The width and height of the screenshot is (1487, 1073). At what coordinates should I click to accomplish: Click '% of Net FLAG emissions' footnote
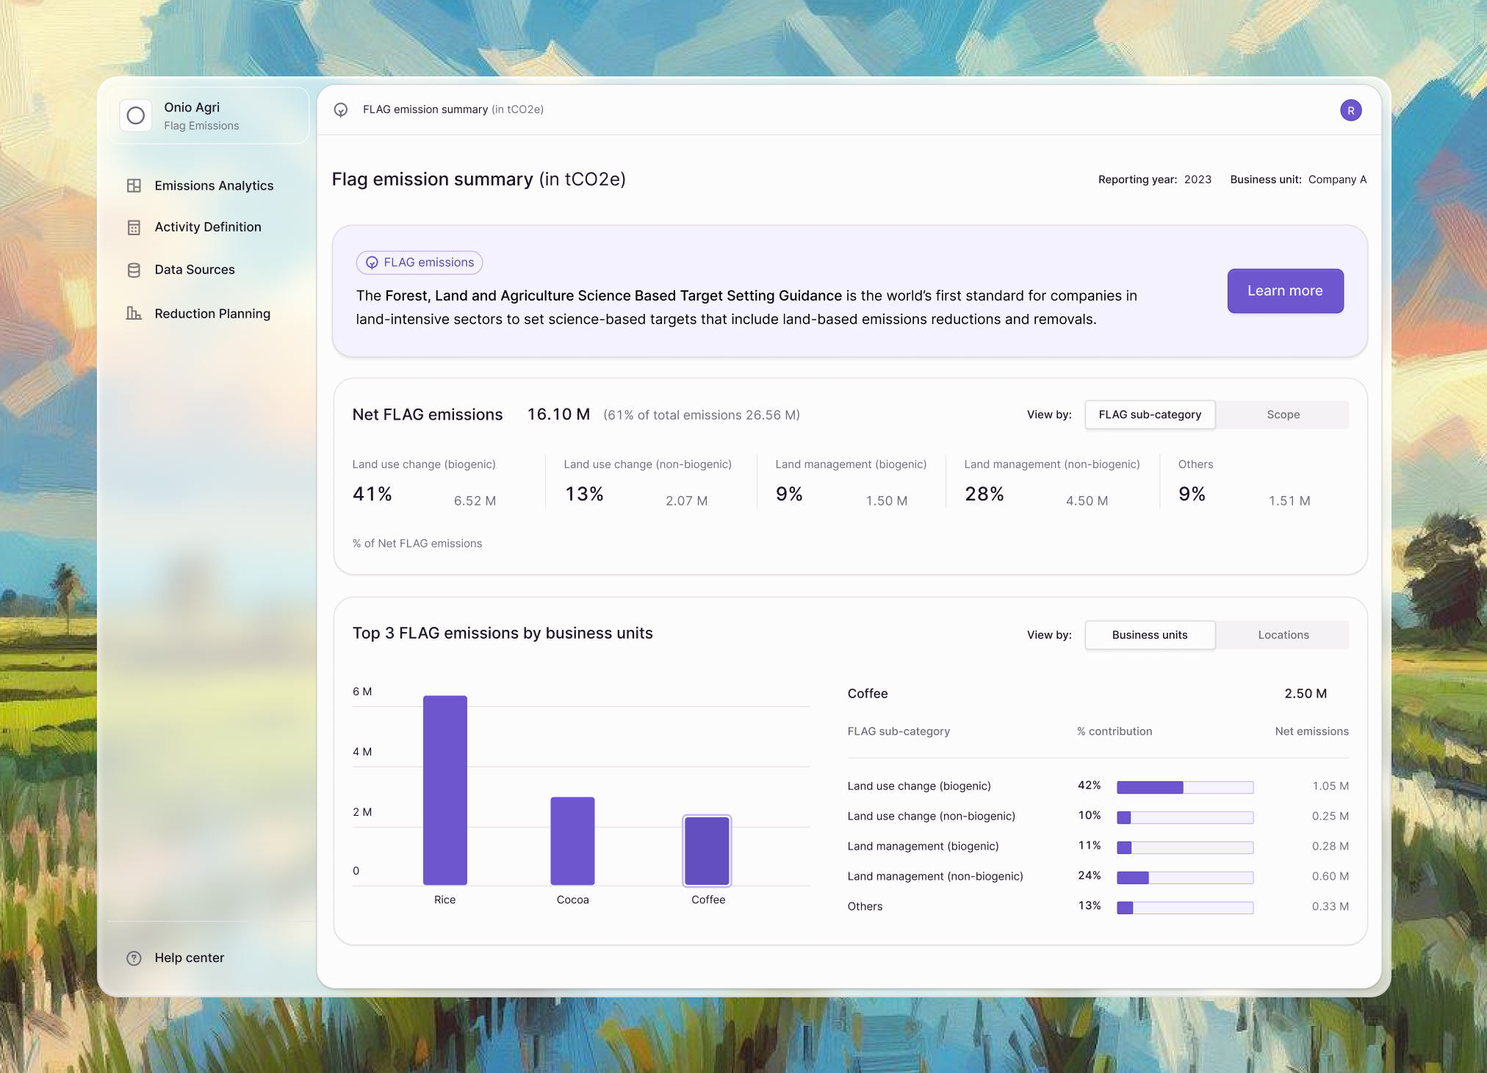(417, 544)
